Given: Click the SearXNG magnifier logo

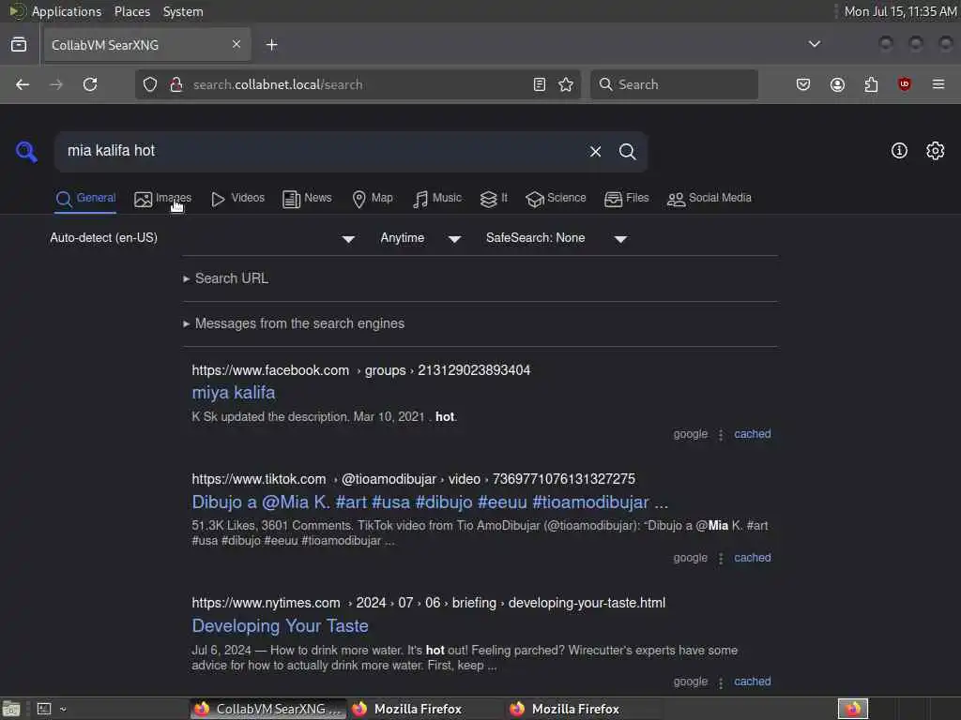Looking at the screenshot, I should 26,151.
